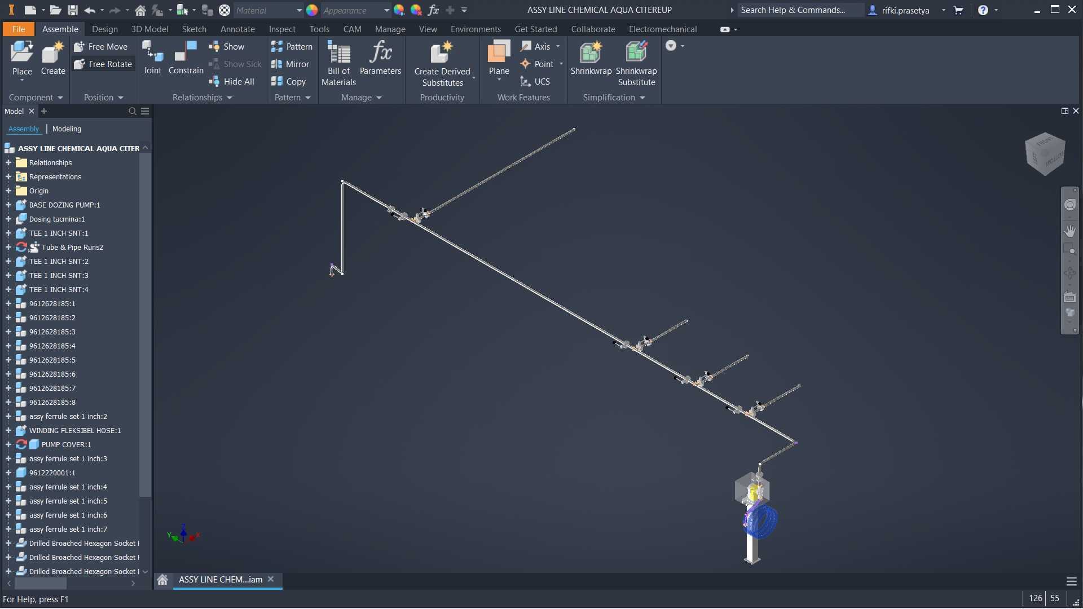Create a work Plane
Screen dimensions: 1083x609
(x=499, y=60)
